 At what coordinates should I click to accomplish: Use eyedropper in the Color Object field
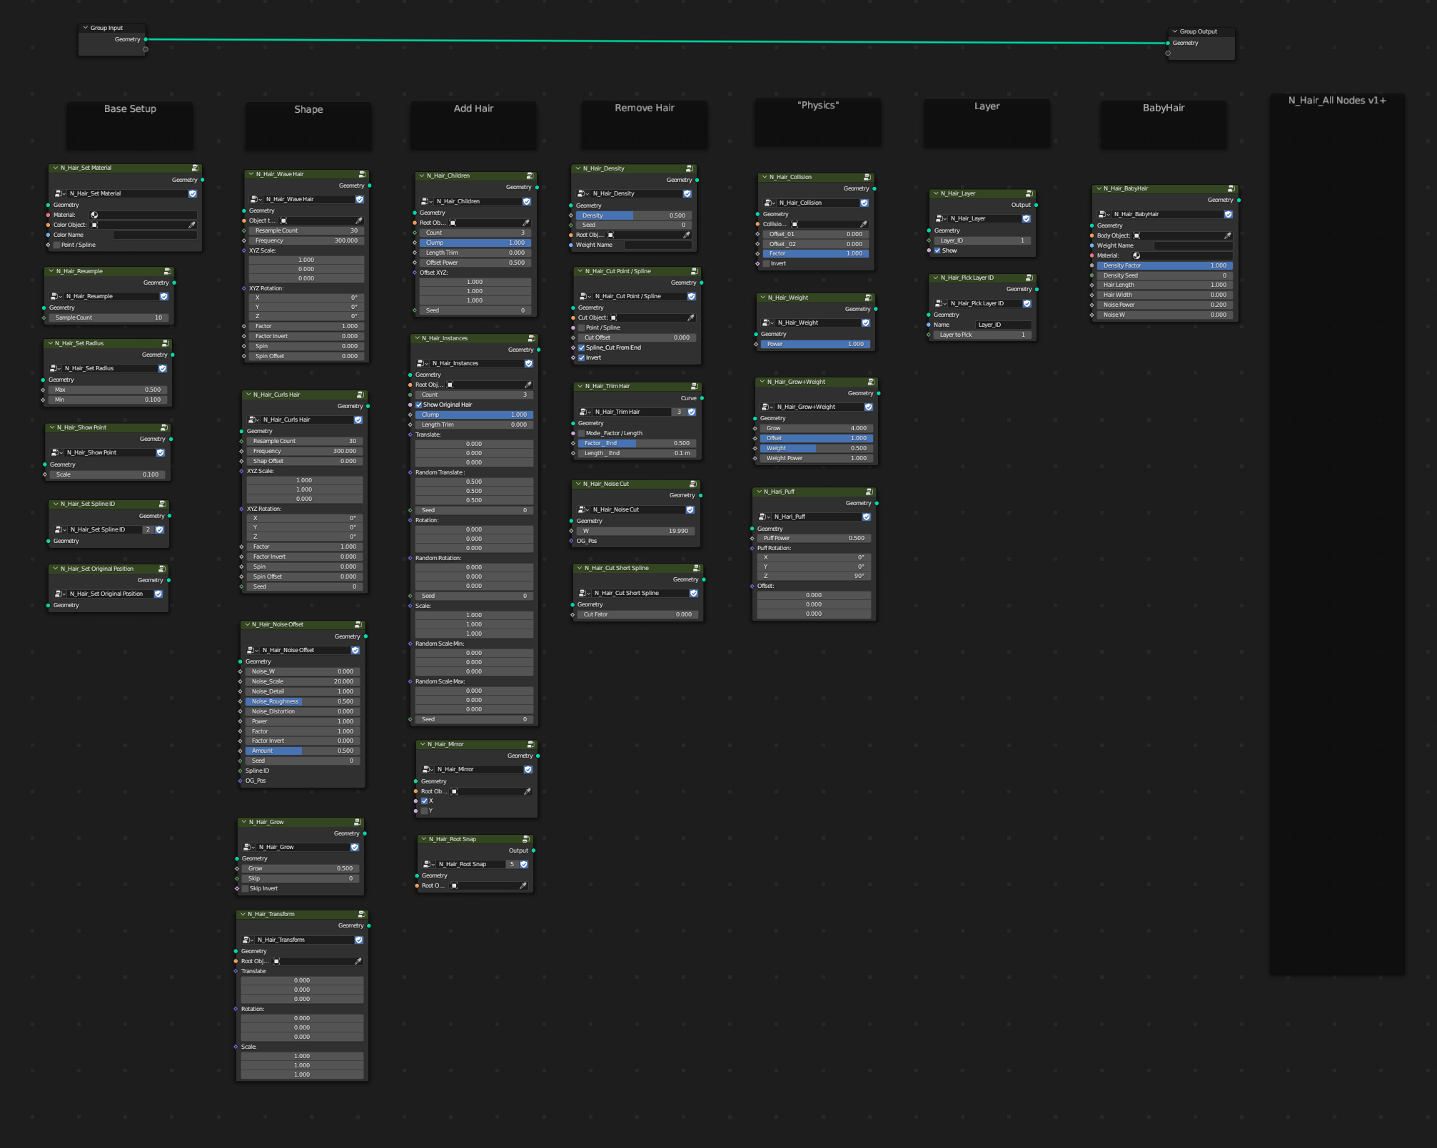click(x=191, y=225)
